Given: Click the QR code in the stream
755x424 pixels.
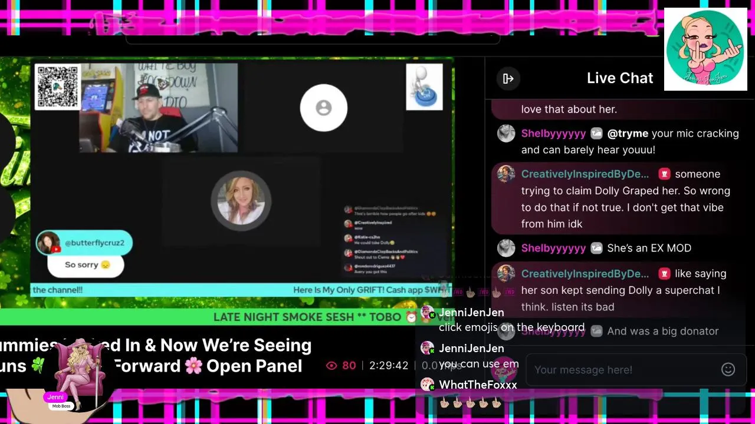Looking at the screenshot, I should (57, 87).
